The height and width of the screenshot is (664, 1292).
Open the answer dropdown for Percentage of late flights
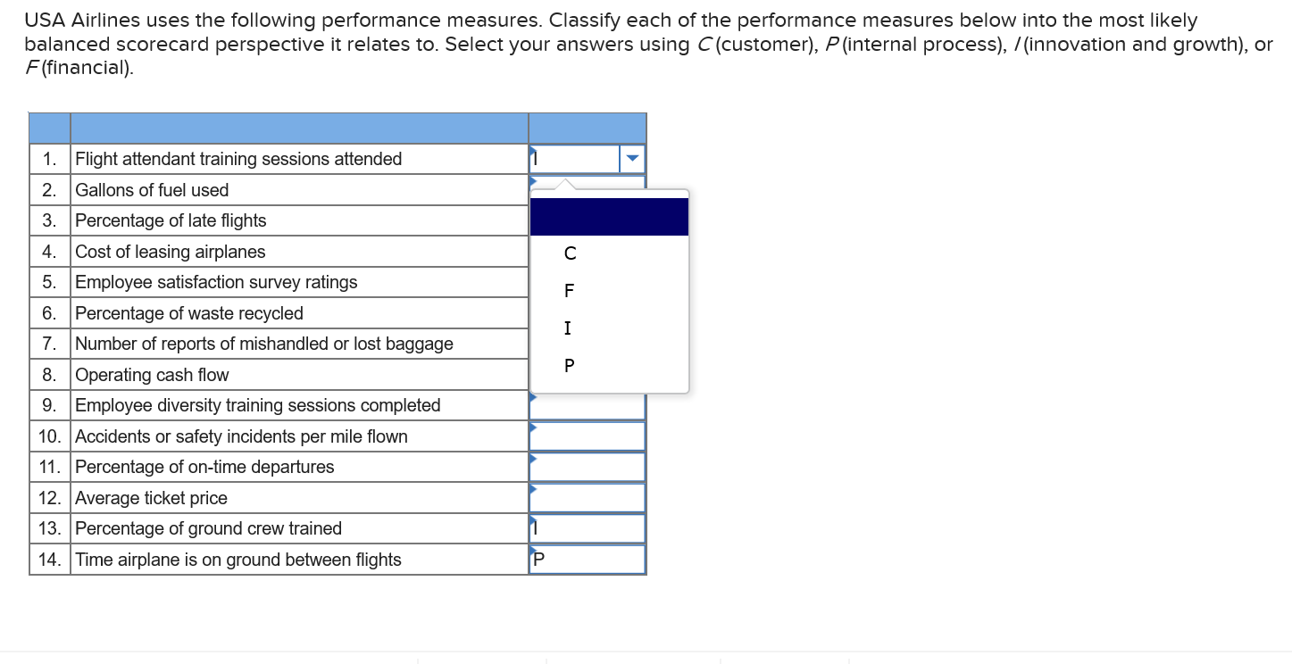click(587, 220)
